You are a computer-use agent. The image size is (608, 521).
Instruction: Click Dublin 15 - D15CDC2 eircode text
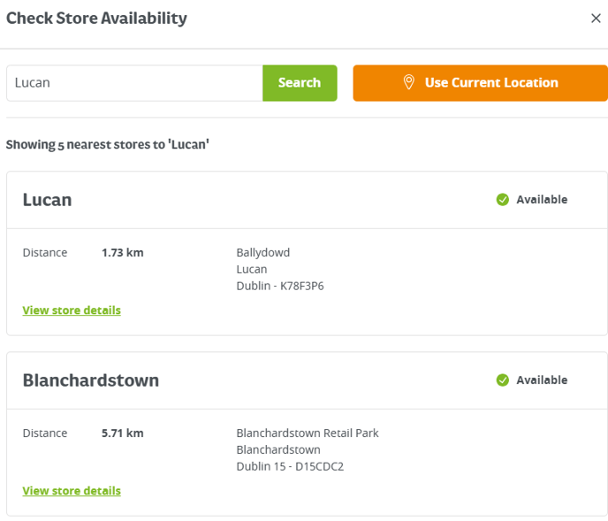290,467
